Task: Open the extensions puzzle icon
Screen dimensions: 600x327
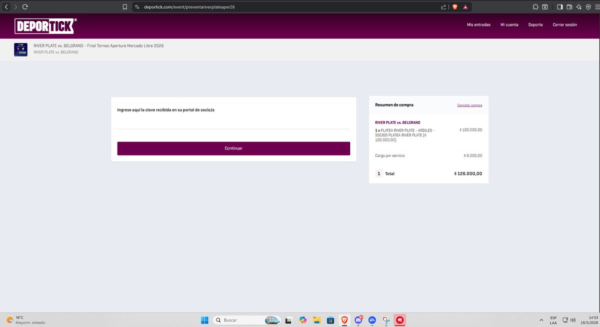Action: point(535,7)
